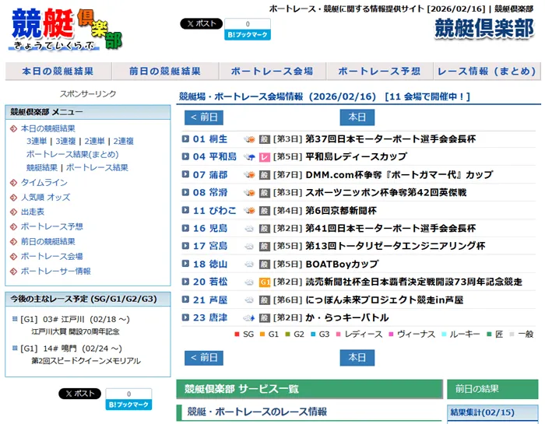Click the 競艇倶楽部 logo at top left
Screen dimensions: 545x424
point(67,30)
